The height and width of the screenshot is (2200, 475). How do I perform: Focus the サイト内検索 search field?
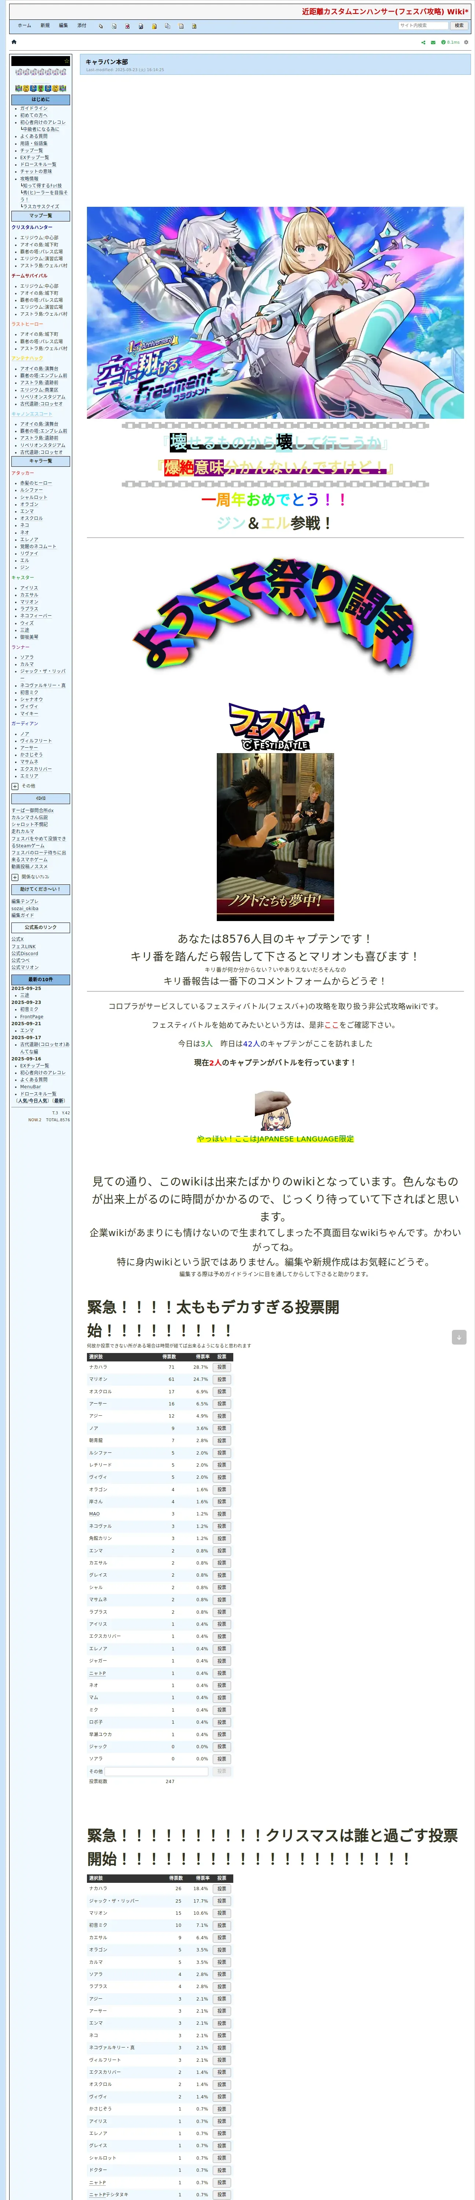[x=424, y=26]
